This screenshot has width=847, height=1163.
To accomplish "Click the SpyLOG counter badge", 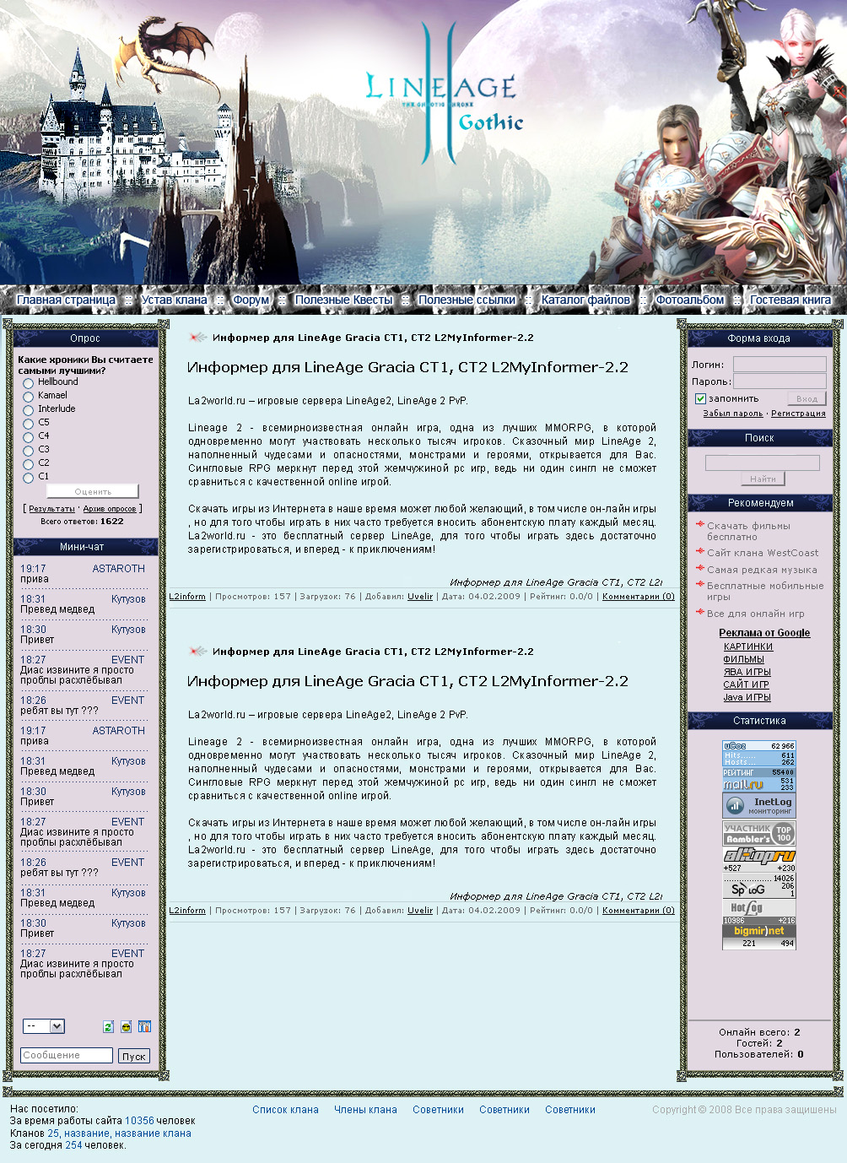I will pos(759,886).
